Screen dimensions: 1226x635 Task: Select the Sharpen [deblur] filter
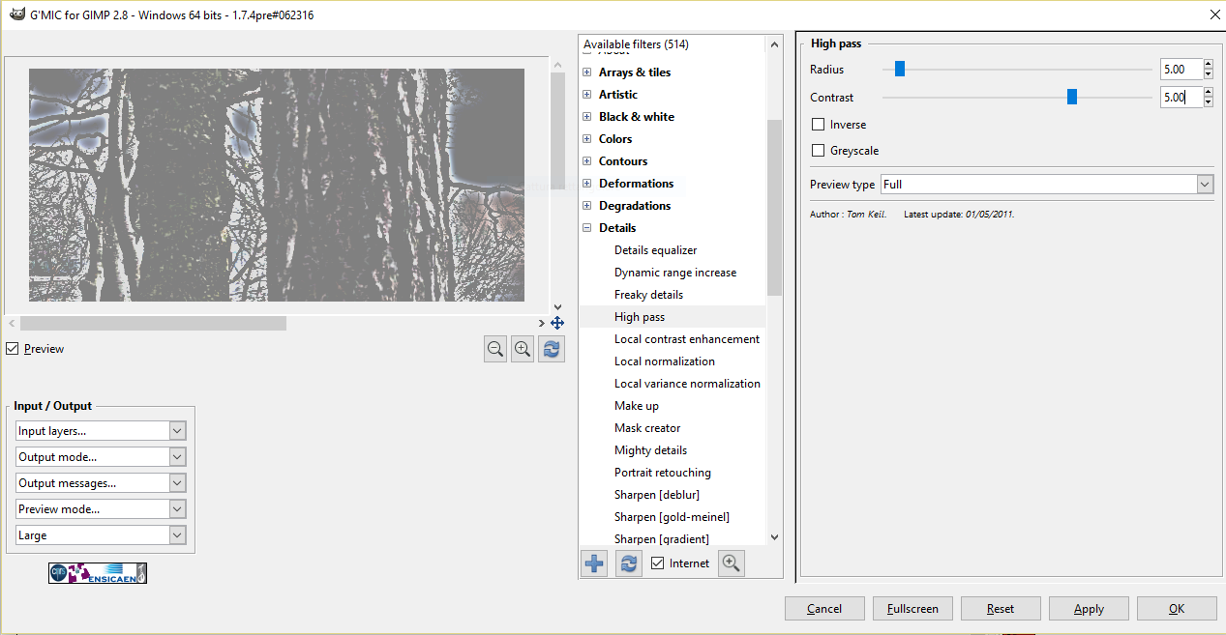pyautogui.click(x=657, y=495)
